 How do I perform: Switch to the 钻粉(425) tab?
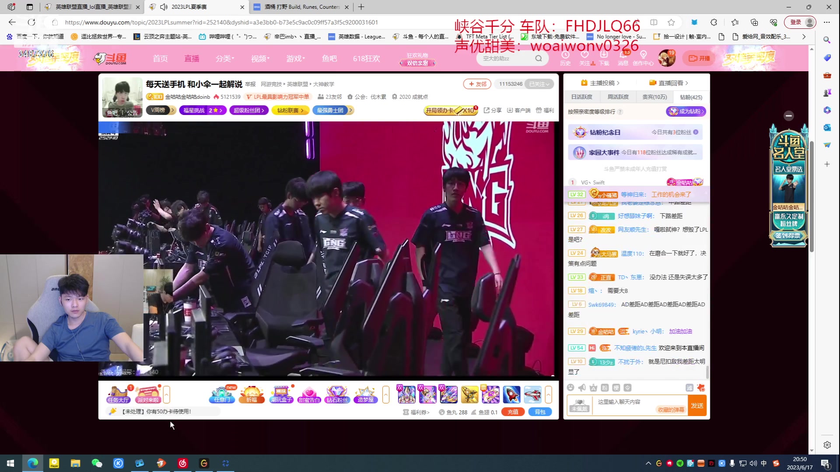pos(690,97)
